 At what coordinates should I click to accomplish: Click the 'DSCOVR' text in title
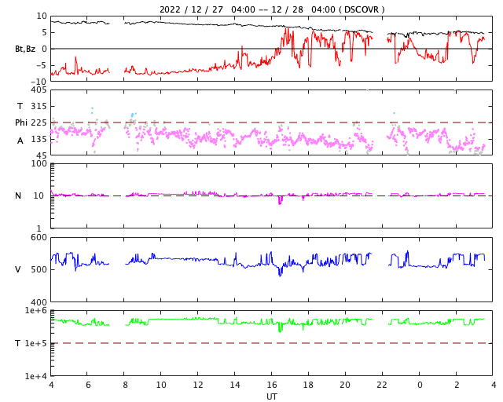[362, 9]
